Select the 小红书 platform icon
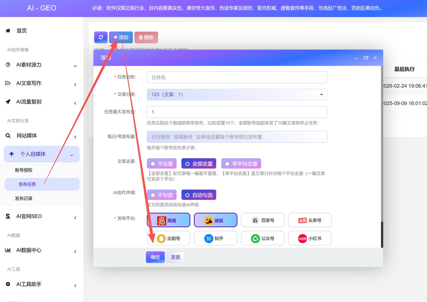 point(303,238)
